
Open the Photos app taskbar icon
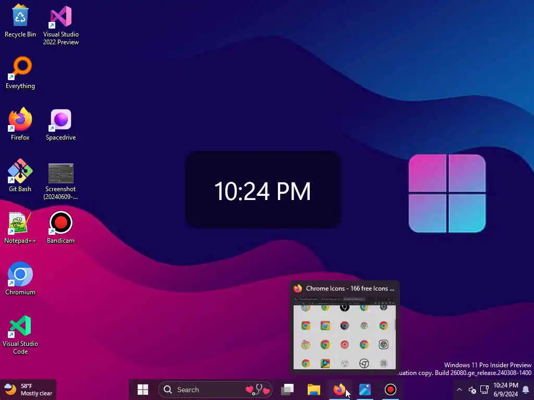pos(365,390)
